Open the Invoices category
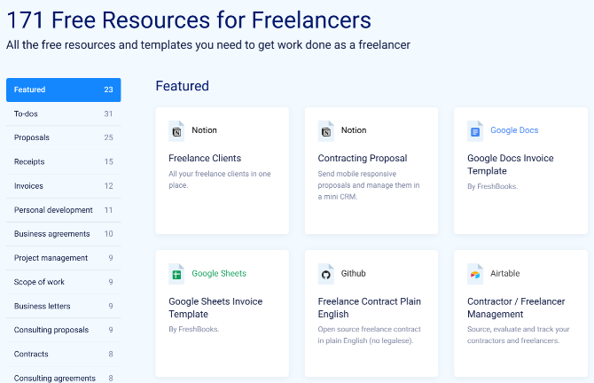This screenshot has width=594, height=383. tap(63, 186)
